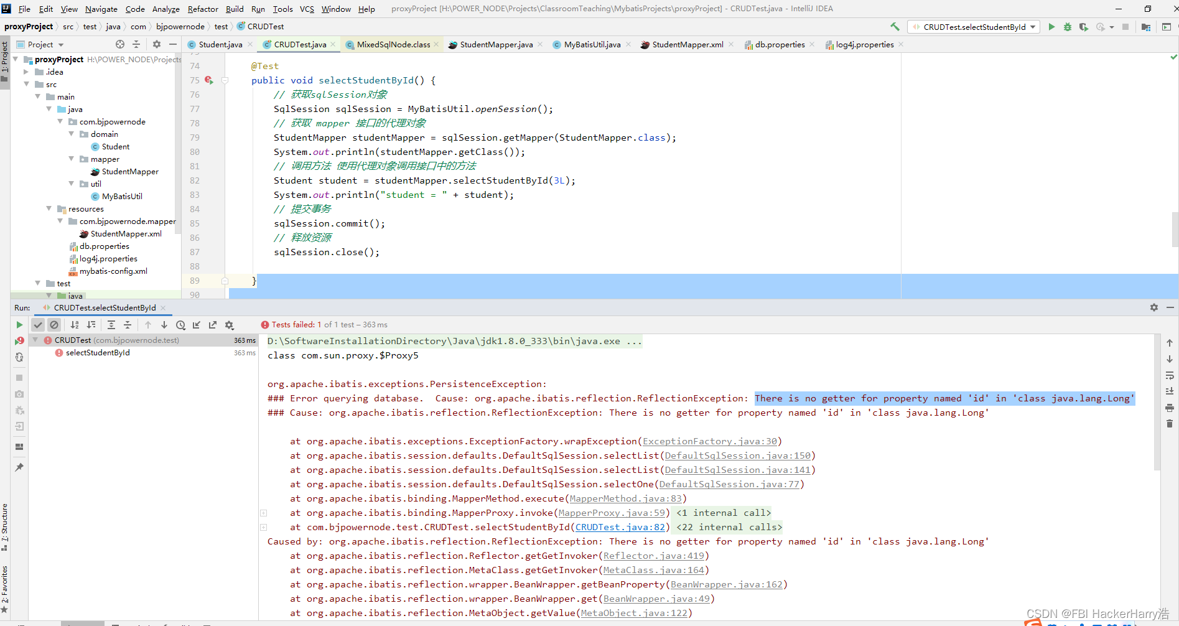This screenshot has height=626, width=1179.
Task: Click run gutter icon for selectStudentById
Action: 208,80
